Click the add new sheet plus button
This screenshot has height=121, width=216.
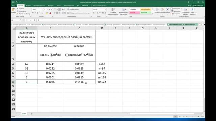(x=31, y=114)
